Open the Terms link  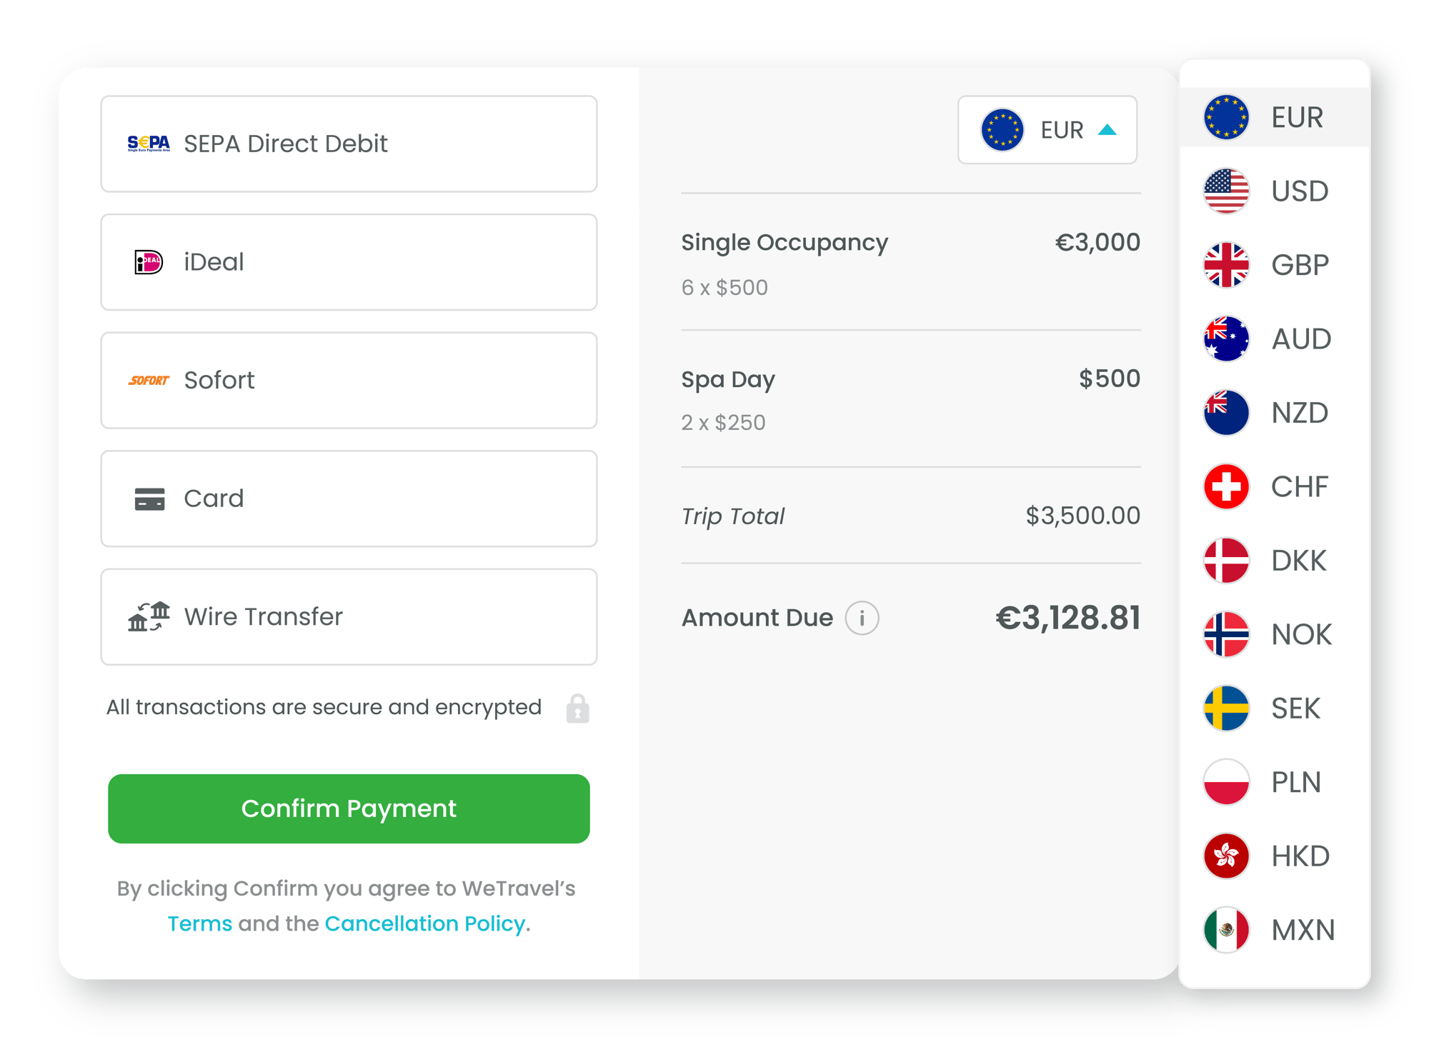pos(199,923)
